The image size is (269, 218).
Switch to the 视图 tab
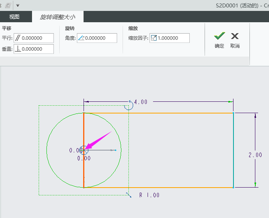(x=14, y=17)
